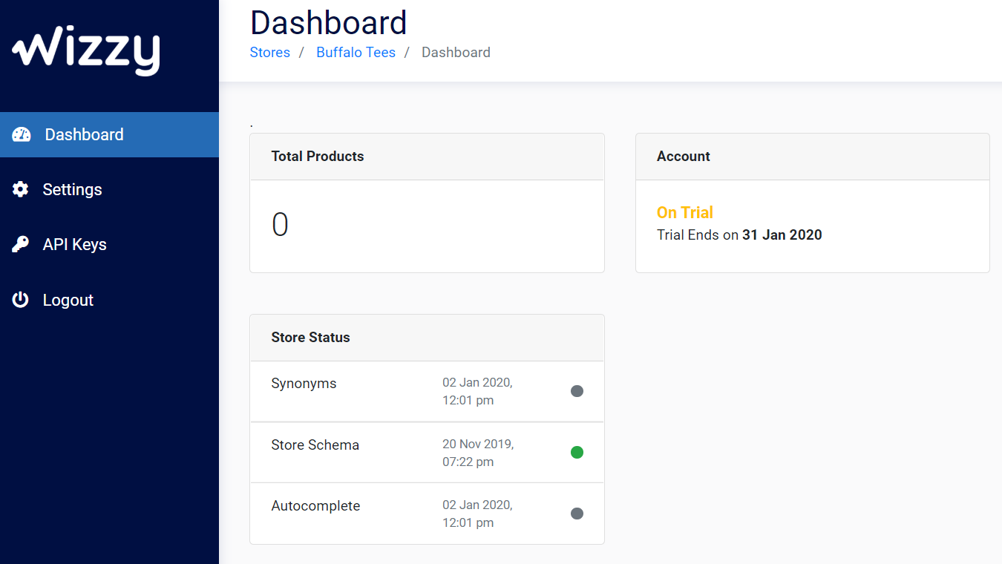1002x564 pixels.
Task: Click the Dashboard sidebar entry
Action: 84,134
